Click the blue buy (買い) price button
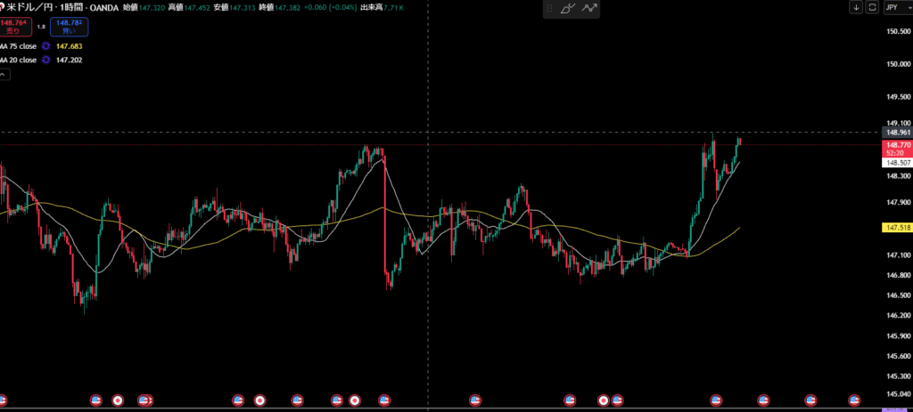The height and width of the screenshot is (412, 913). pos(69,27)
